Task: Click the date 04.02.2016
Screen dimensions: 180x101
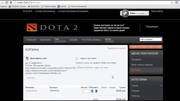Action: click(x=28, y=11)
